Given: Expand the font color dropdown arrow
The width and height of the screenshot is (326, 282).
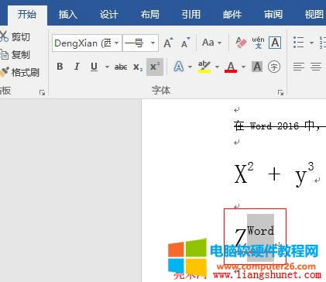Looking at the screenshot, I should coord(243,67).
